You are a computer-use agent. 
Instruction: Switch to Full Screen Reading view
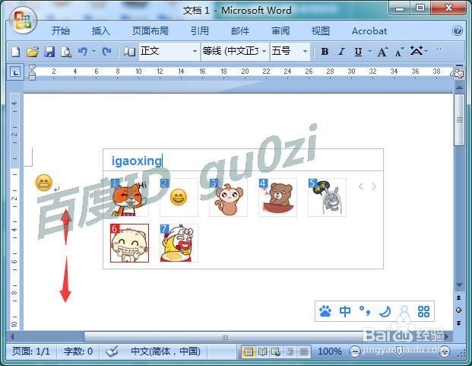262,352
